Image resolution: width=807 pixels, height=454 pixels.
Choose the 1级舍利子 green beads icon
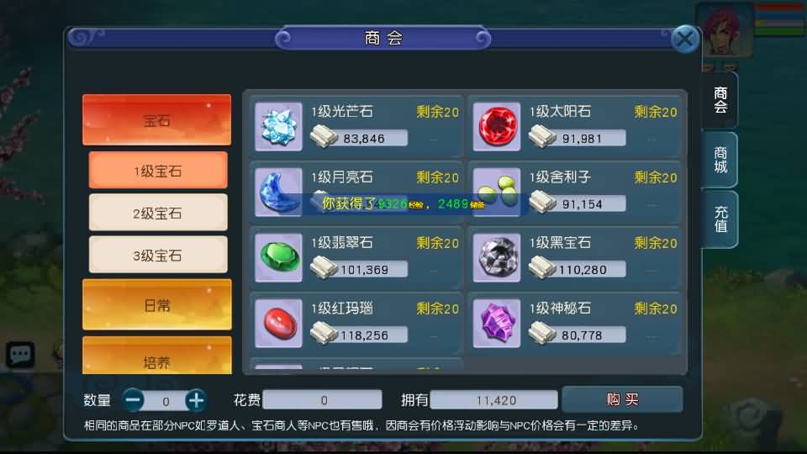coord(497,192)
